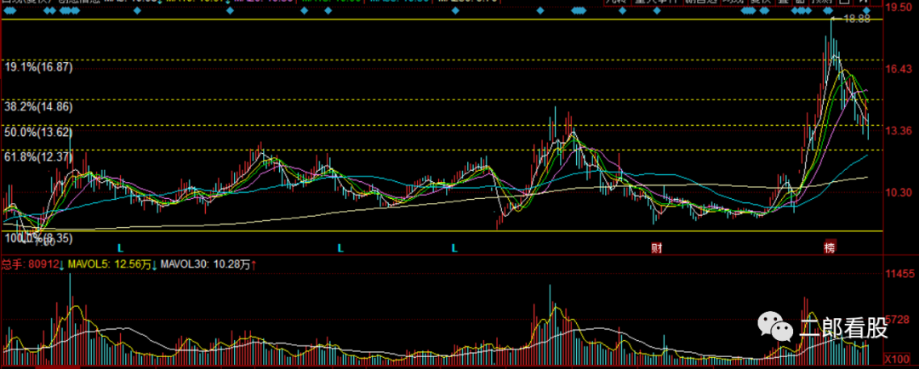This screenshot has width=919, height=369.
Task: Click the 预测 toolbar button
Action: pyautogui.click(x=822, y=3)
